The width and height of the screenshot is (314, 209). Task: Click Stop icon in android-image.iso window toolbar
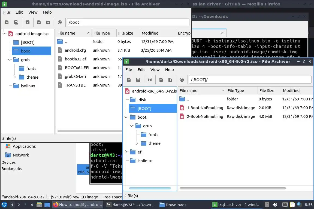(x=60, y=22)
